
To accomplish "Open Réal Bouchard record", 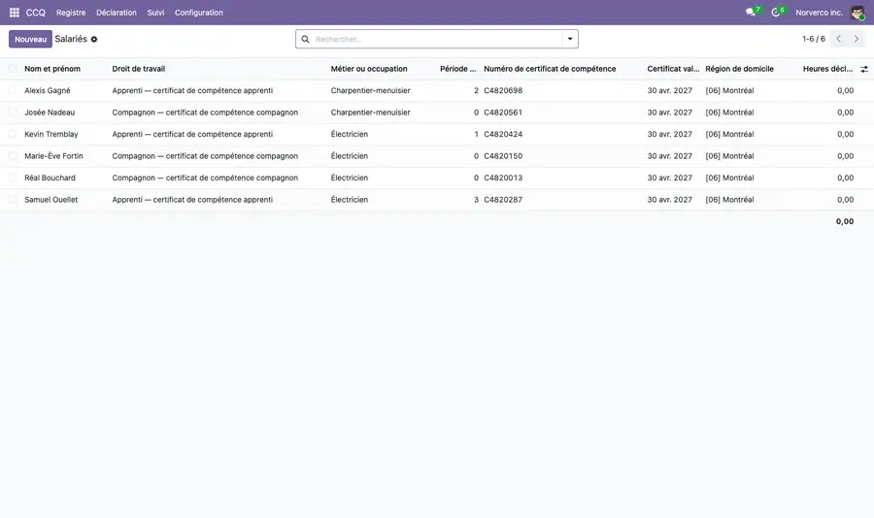I will (50, 178).
